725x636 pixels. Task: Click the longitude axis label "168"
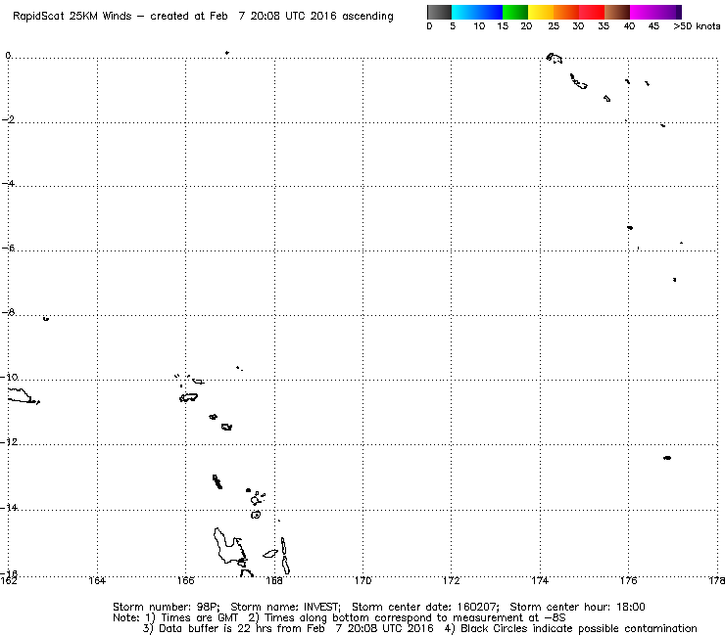[x=274, y=580]
